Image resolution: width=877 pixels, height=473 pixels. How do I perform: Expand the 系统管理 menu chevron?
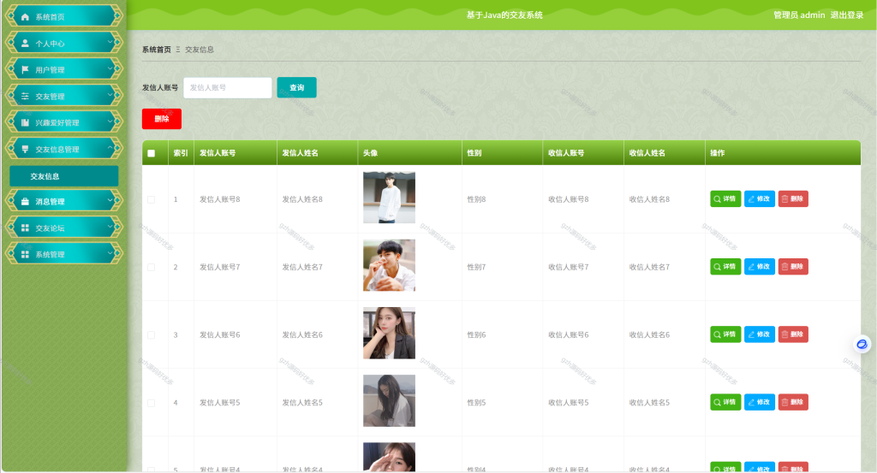point(110,253)
